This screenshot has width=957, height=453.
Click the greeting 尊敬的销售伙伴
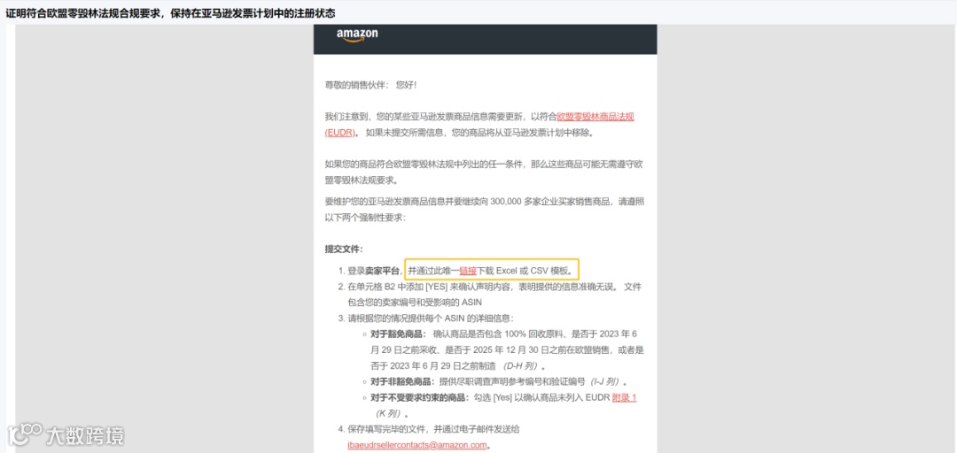point(354,85)
